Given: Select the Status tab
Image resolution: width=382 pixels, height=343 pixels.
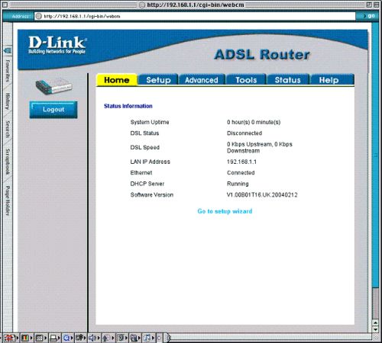Looking at the screenshot, I should point(288,80).
